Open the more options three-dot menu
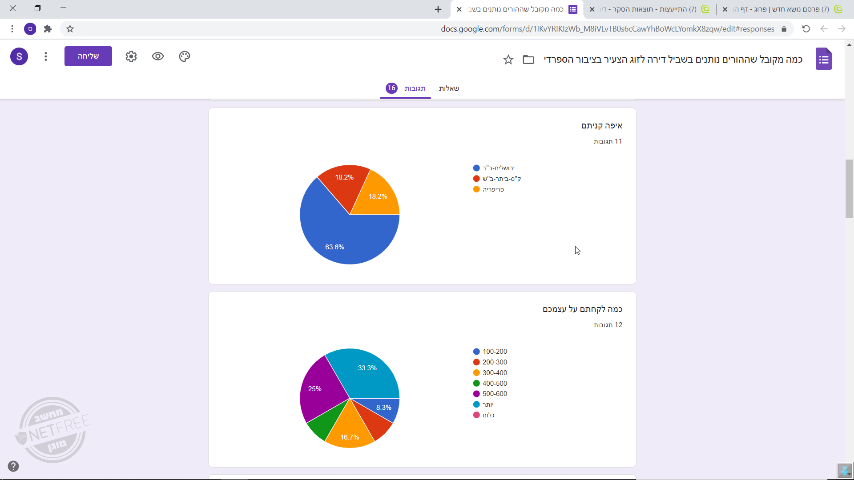Image resolution: width=854 pixels, height=480 pixels. (46, 56)
